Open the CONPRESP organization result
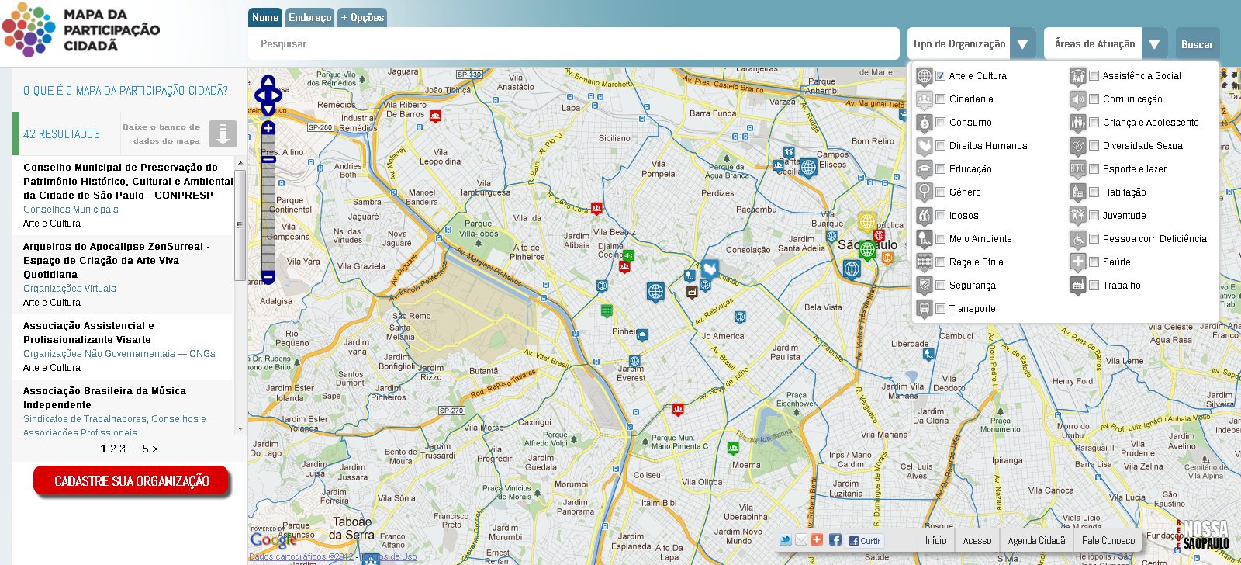The width and height of the screenshot is (1241, 565). pyautogui.click(x=128, y=182)
